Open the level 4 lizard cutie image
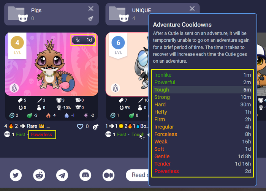This screenshot has height=191, width=266. pos(52,64)
